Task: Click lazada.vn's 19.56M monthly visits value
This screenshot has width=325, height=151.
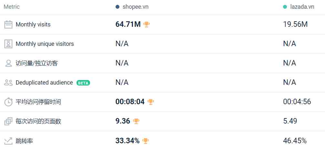Action: point(295,25)
